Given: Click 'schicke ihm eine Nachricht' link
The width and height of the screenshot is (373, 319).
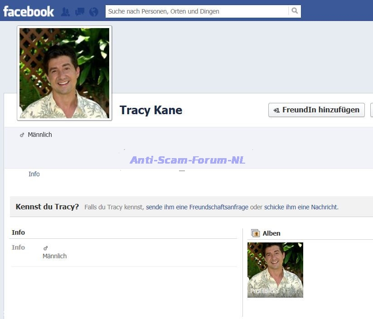Looking at the screenshot, I should click(300, 207).
